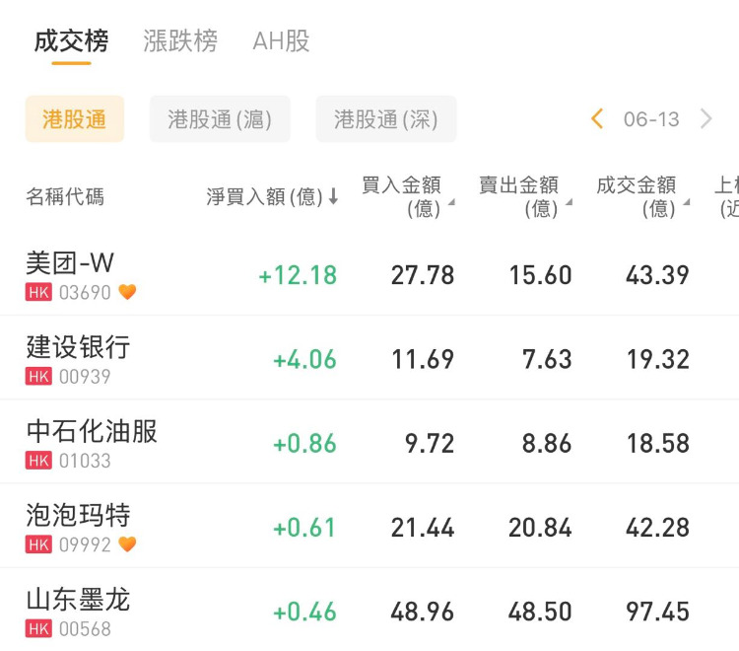Sort by 淨買入額 (億) column
This screenshot has width=739, height=651.
272,196
